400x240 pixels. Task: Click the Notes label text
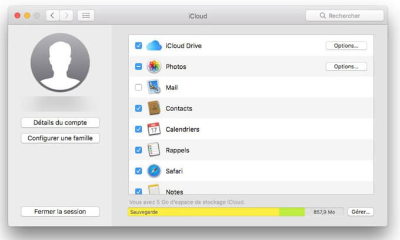175,192
